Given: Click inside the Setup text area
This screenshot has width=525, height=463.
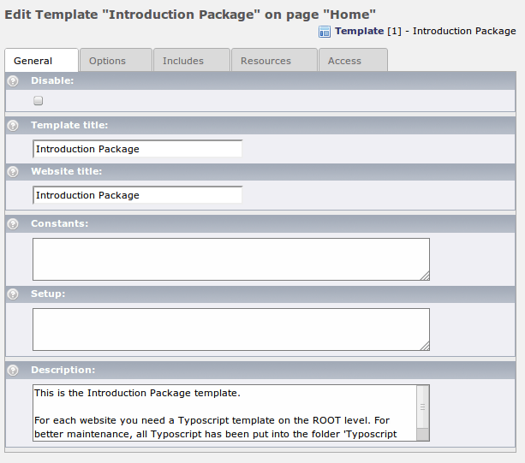Looking at the screenshot, I should [230, 329].
